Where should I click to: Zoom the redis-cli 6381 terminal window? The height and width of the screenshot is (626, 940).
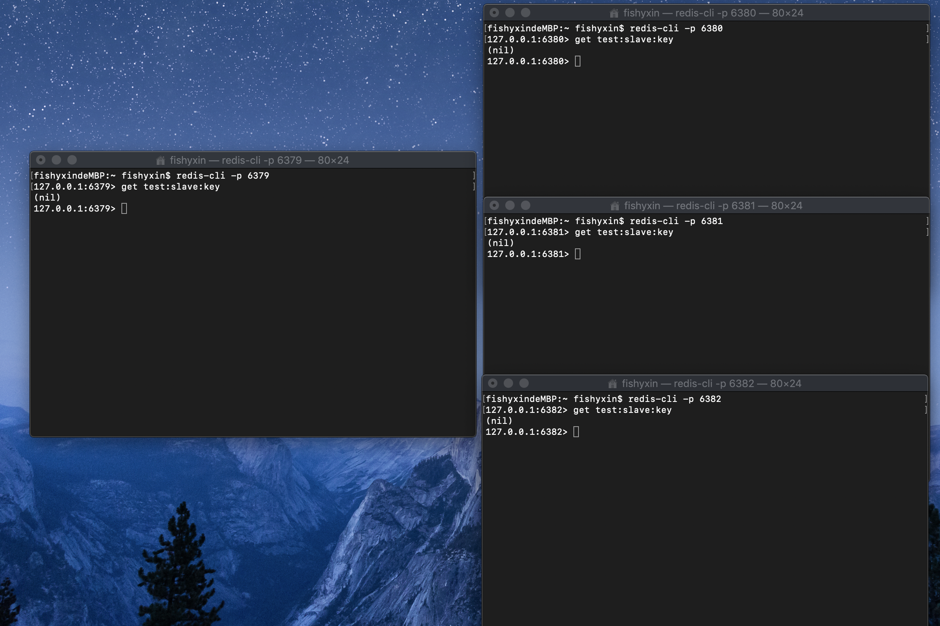pos(525,206)
